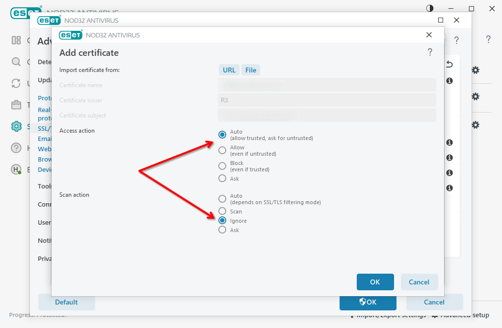This screenshot has height=328, width=502.
Task: Cancel the Advanced setup window
Action: click(x=434, y=302)
